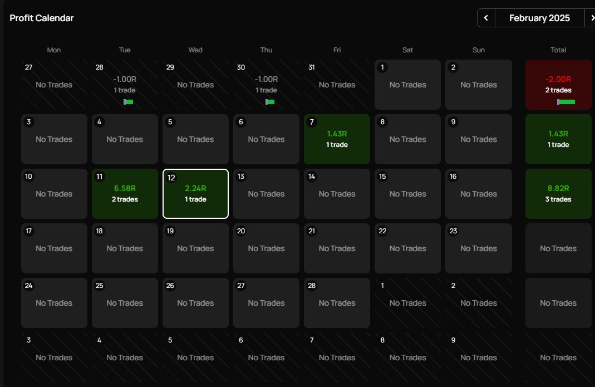Viewport: 595px width, 387px height.
Task: Click the Sun column header
Action: click(479, 50)
